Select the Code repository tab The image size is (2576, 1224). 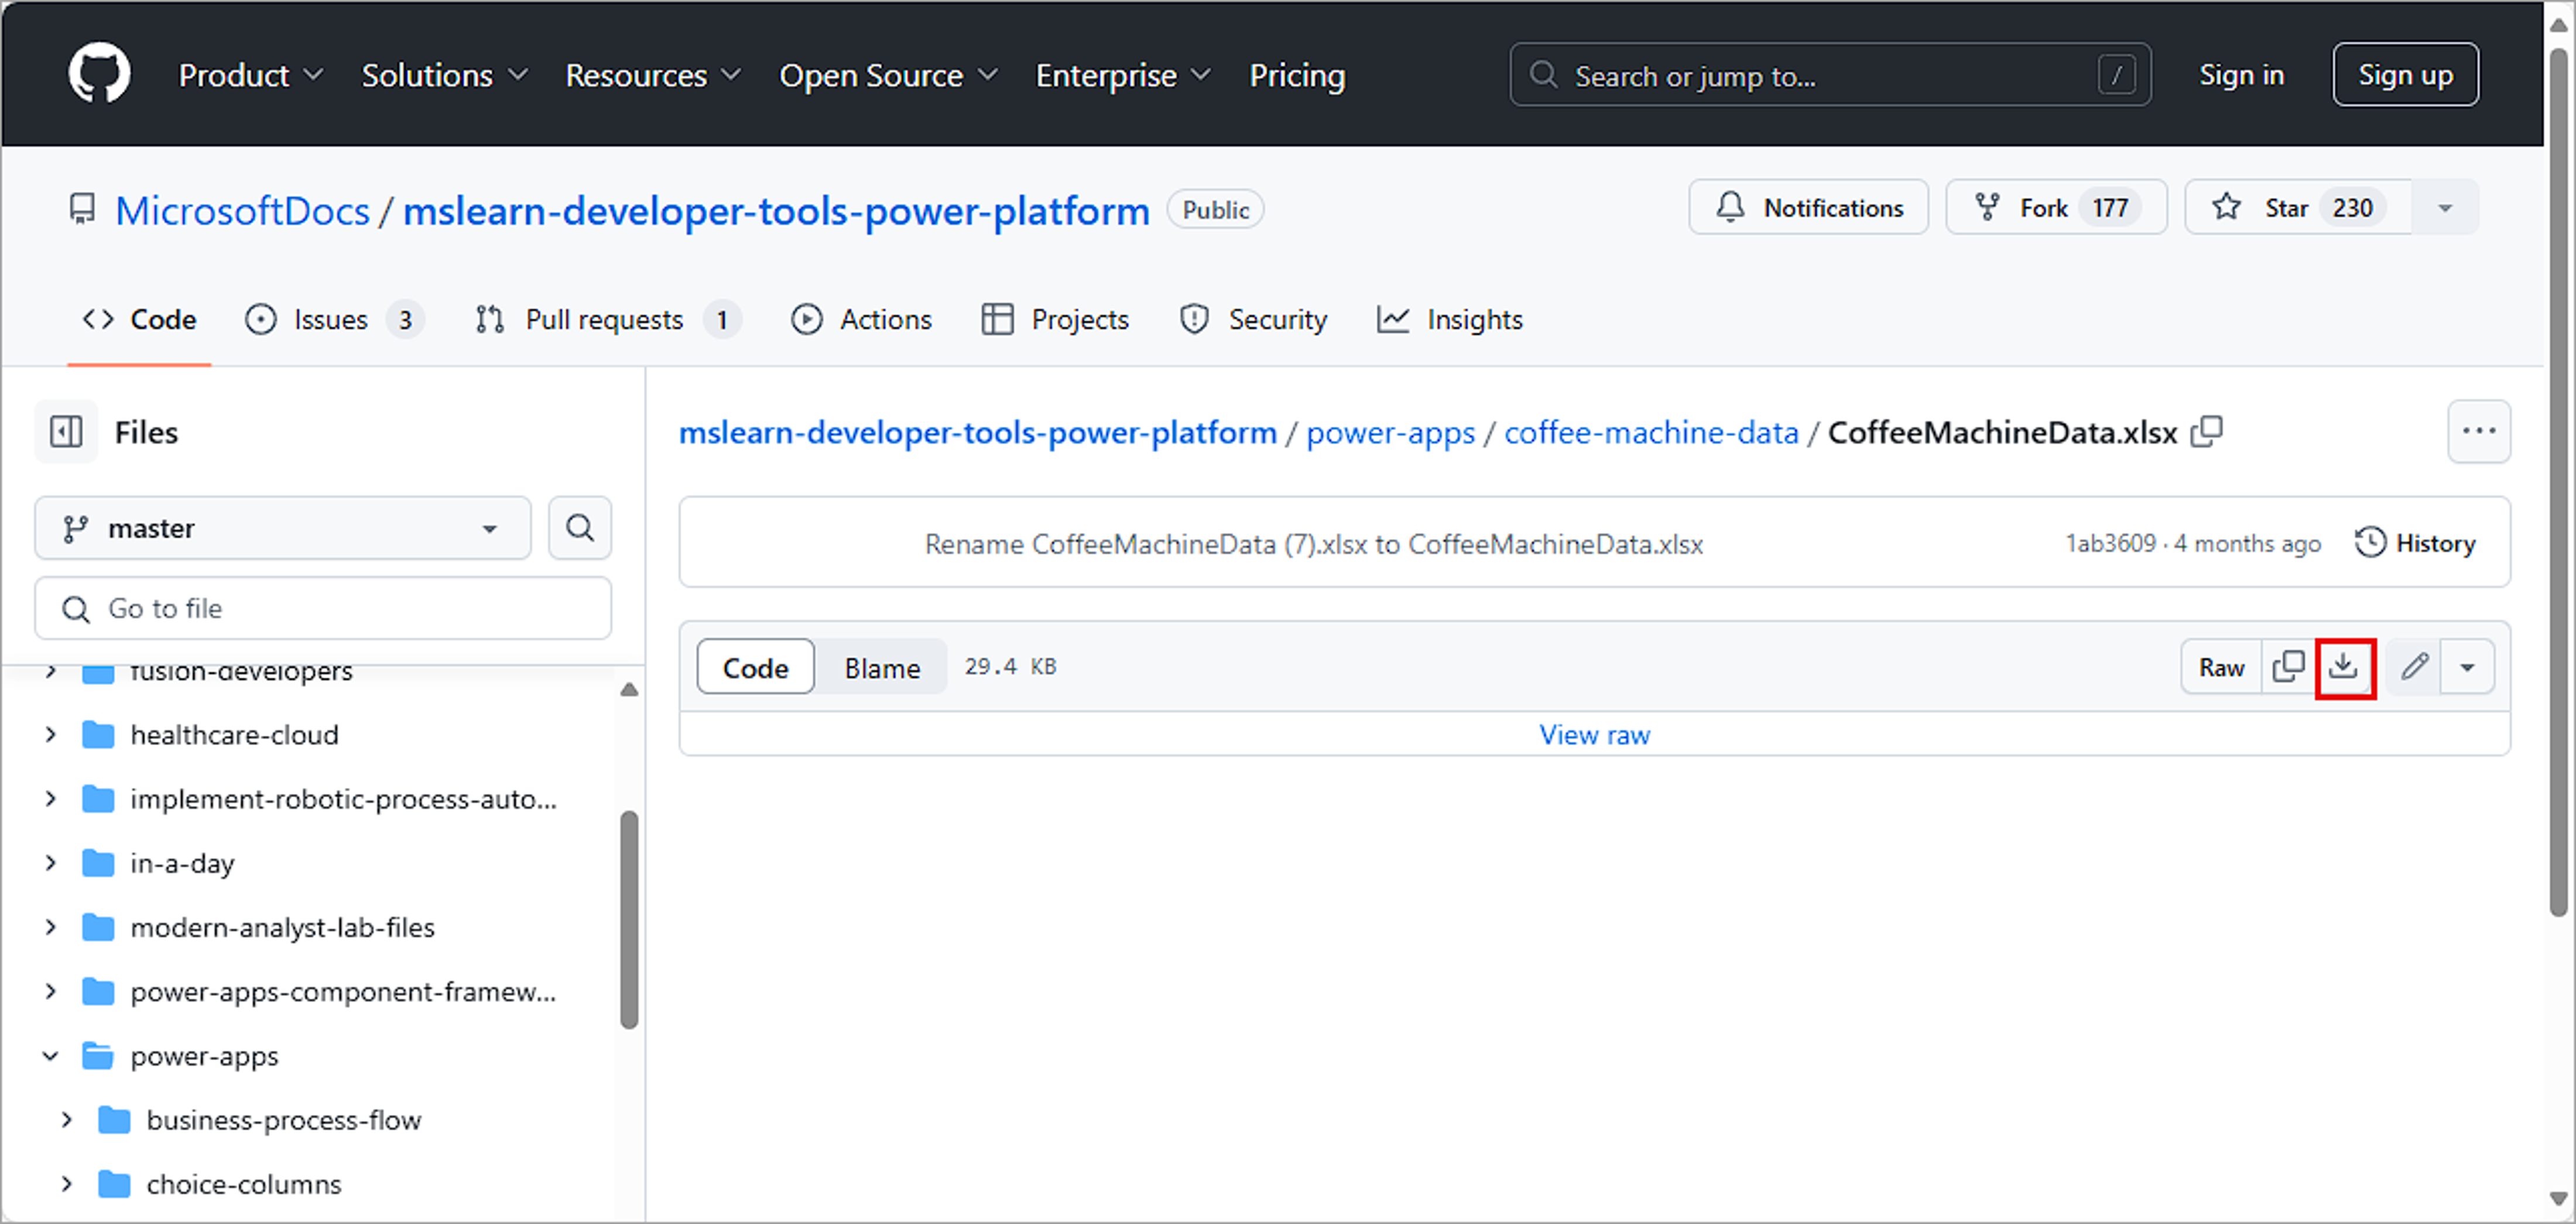click(x=140, y=319)
